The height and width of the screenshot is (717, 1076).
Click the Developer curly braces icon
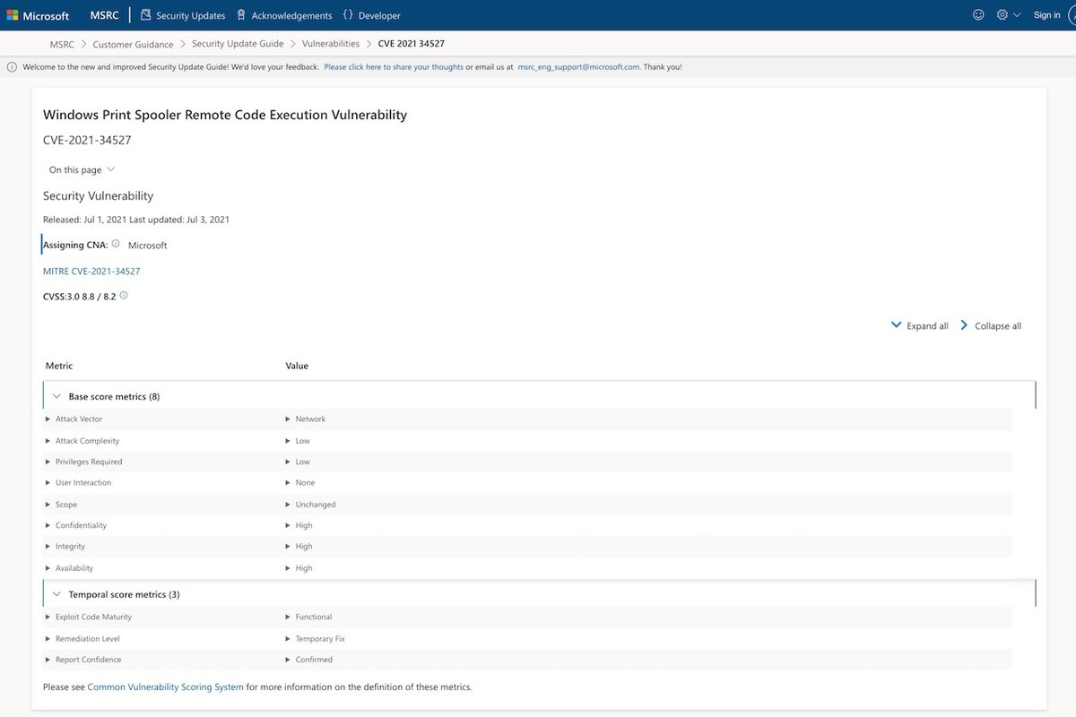[348, 15]
